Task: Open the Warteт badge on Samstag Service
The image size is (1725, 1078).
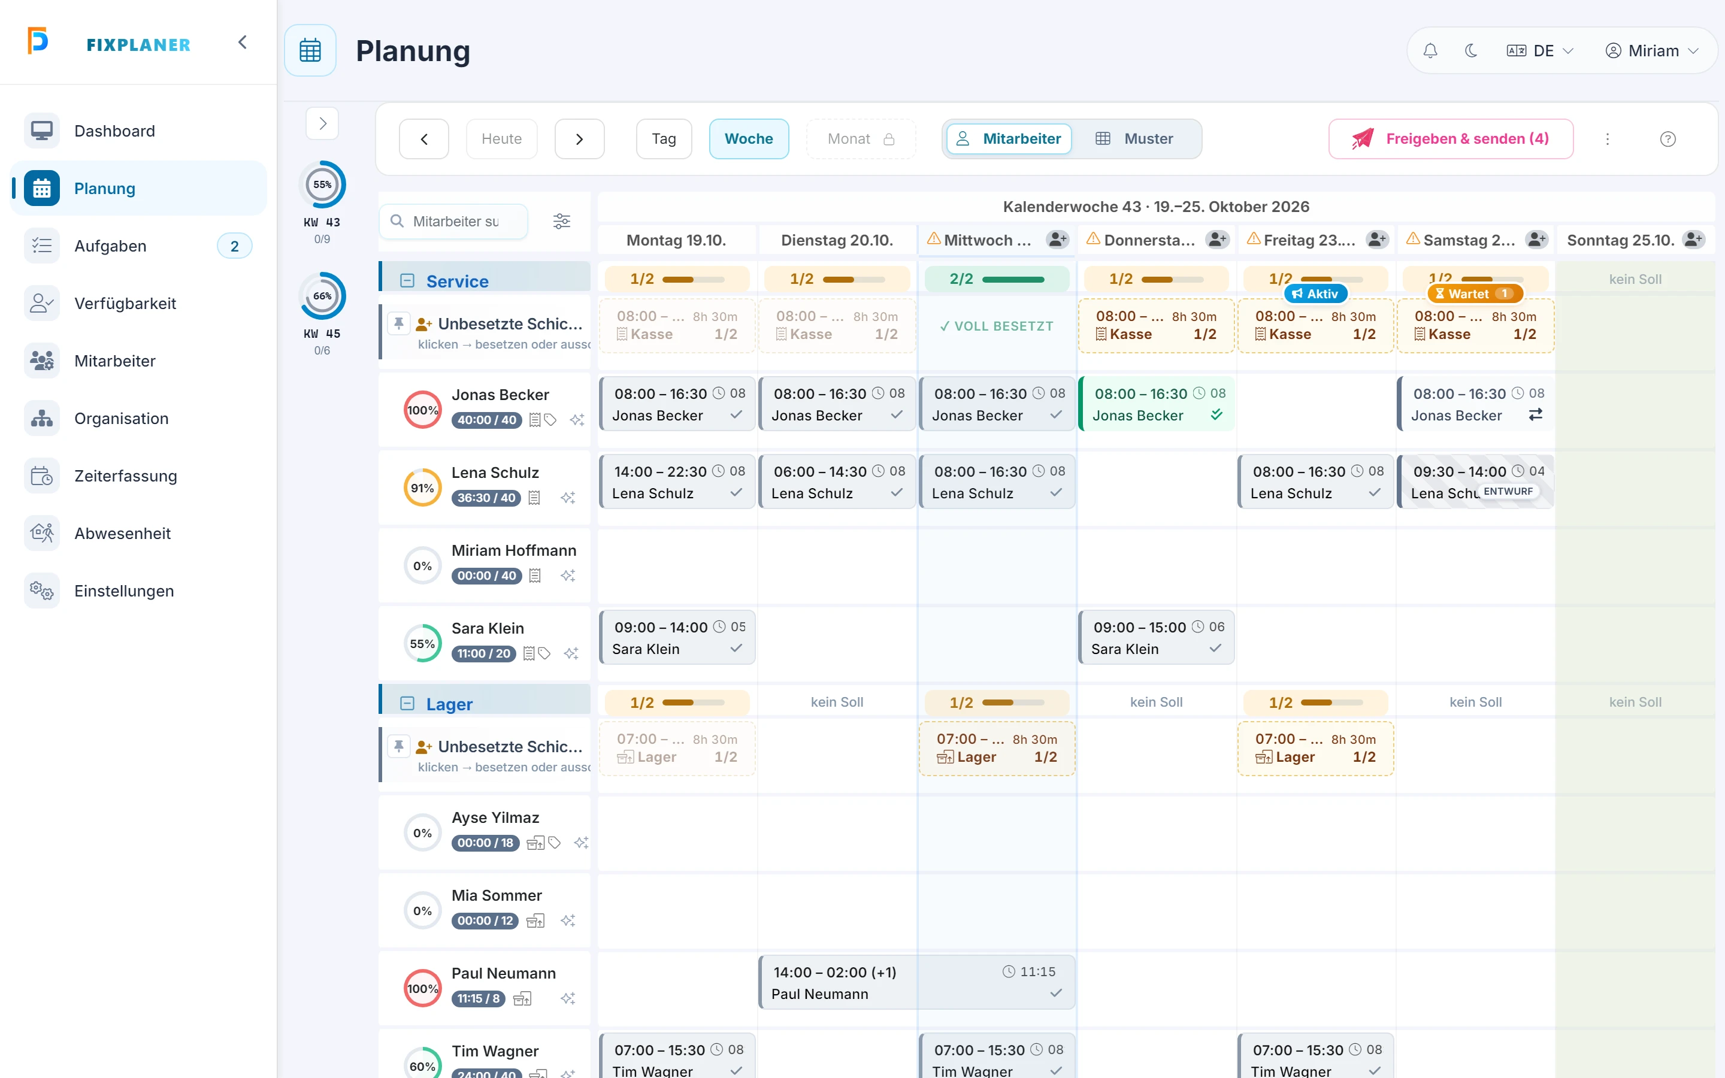Action: [1474, 293]
